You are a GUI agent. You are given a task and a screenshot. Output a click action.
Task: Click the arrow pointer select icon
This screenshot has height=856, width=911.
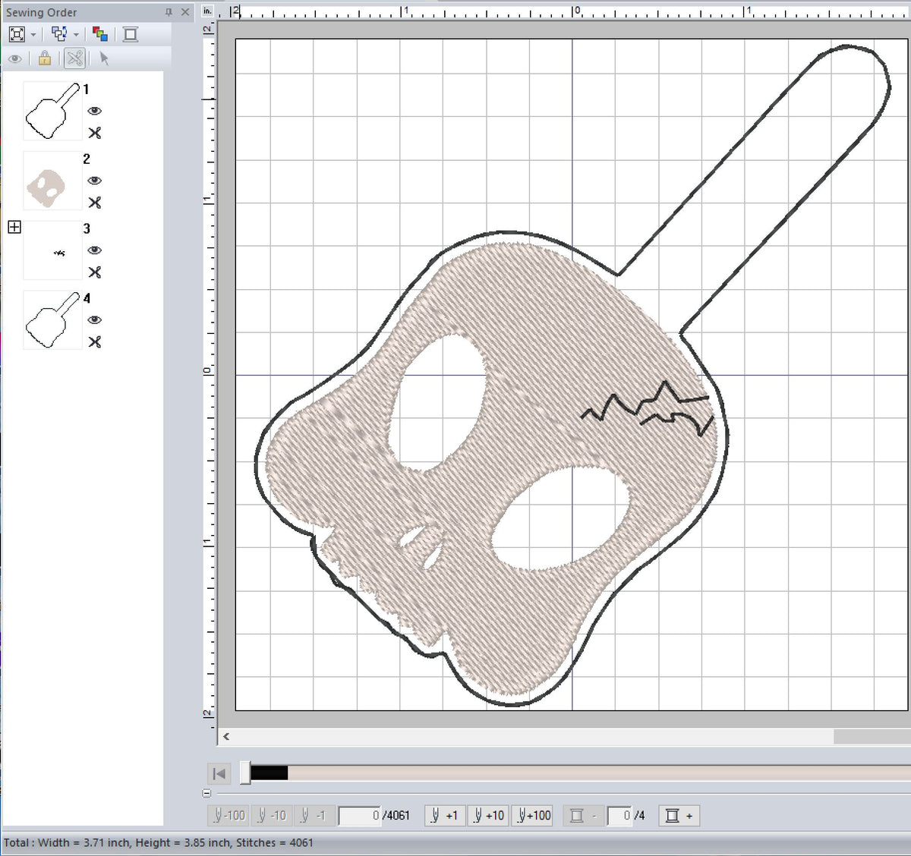(104, 58)
